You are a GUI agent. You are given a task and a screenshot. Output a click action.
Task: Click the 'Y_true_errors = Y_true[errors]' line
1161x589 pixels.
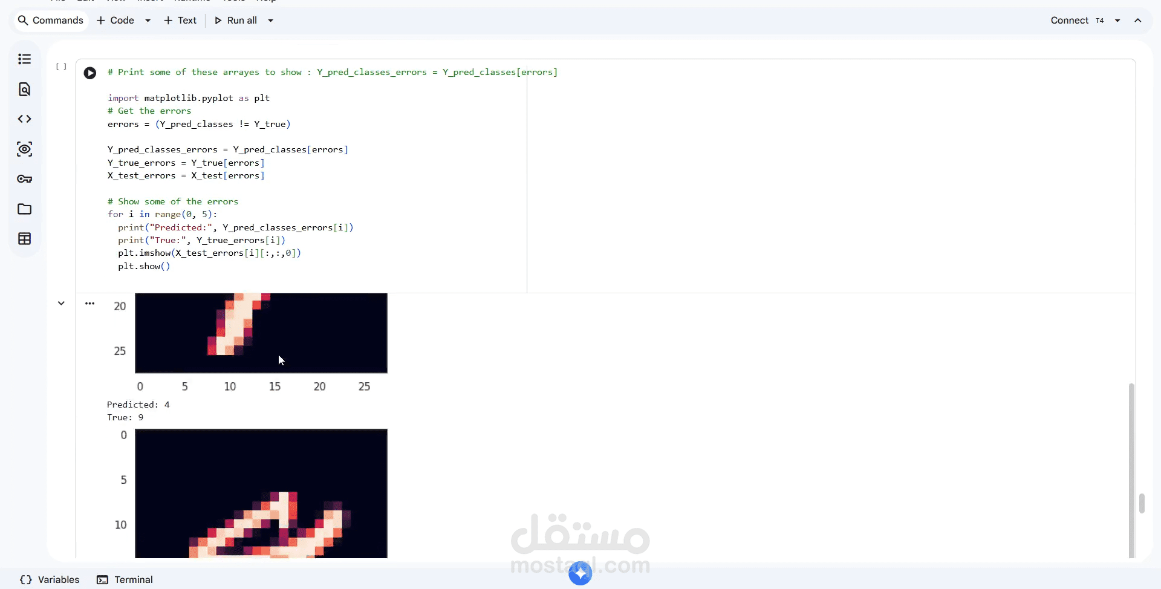[186, 163]
